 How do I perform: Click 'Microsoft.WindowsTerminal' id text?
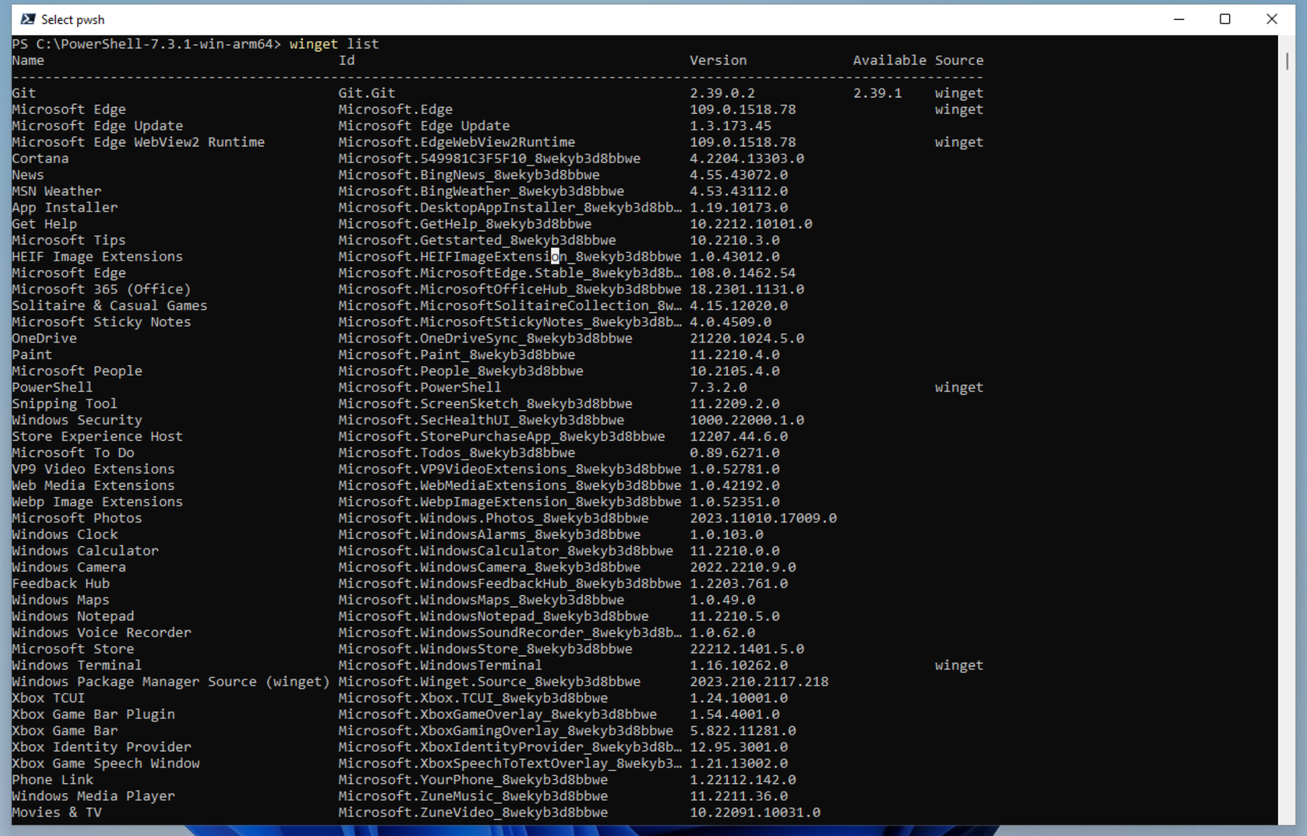tap(440, 665)
